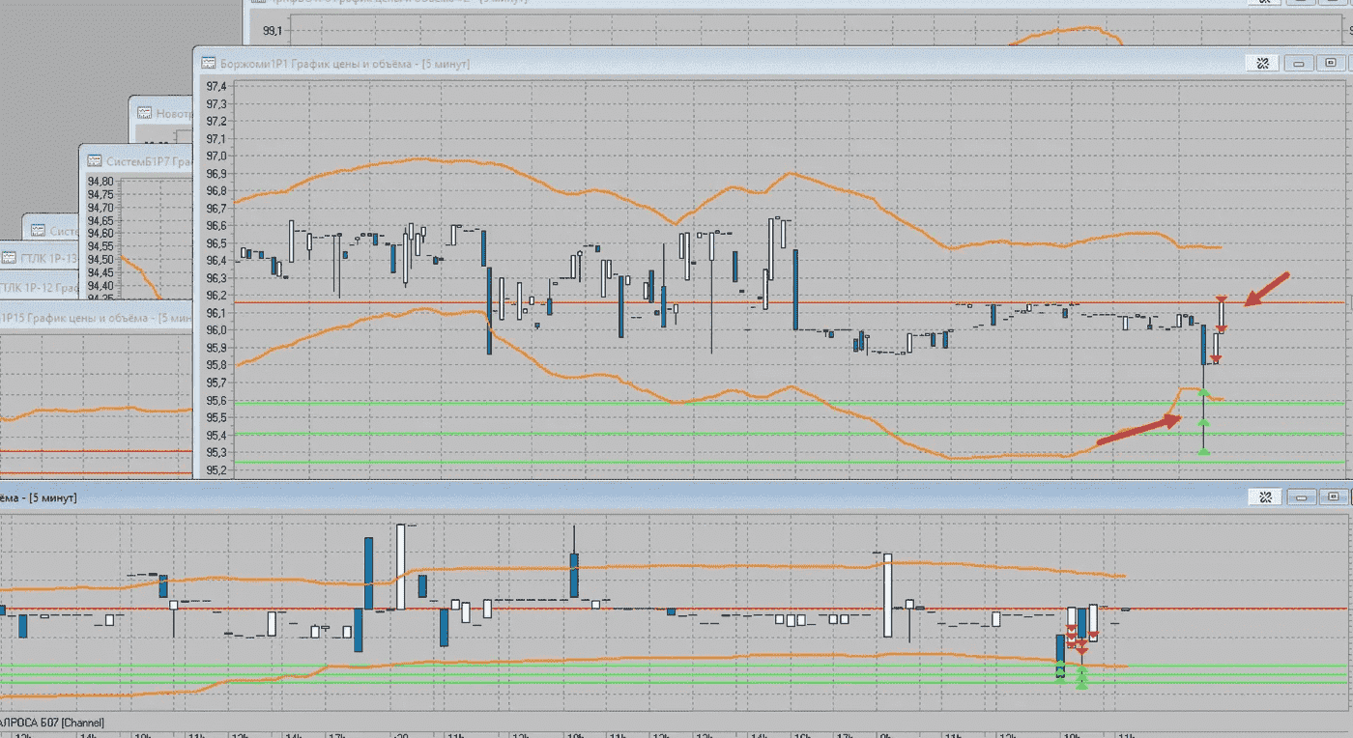
Task: Minimize the Боржоми1Р1 chart window
Action: pyautogui.click(x=1299, y=64)
